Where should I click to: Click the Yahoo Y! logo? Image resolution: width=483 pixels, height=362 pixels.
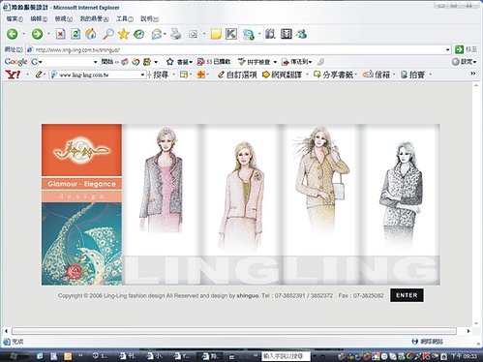pyautogui.click(x=14, y=75)
